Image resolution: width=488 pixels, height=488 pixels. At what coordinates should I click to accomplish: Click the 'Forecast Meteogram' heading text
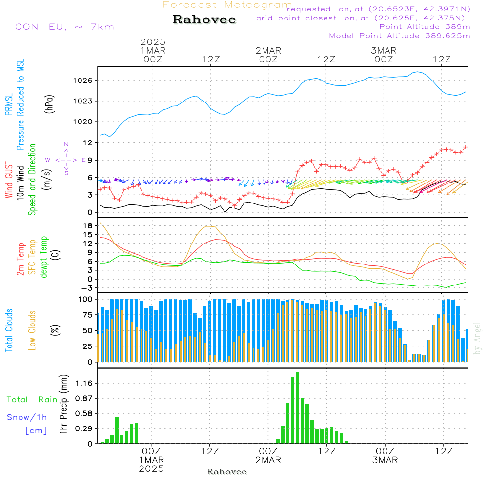point(227,5)
